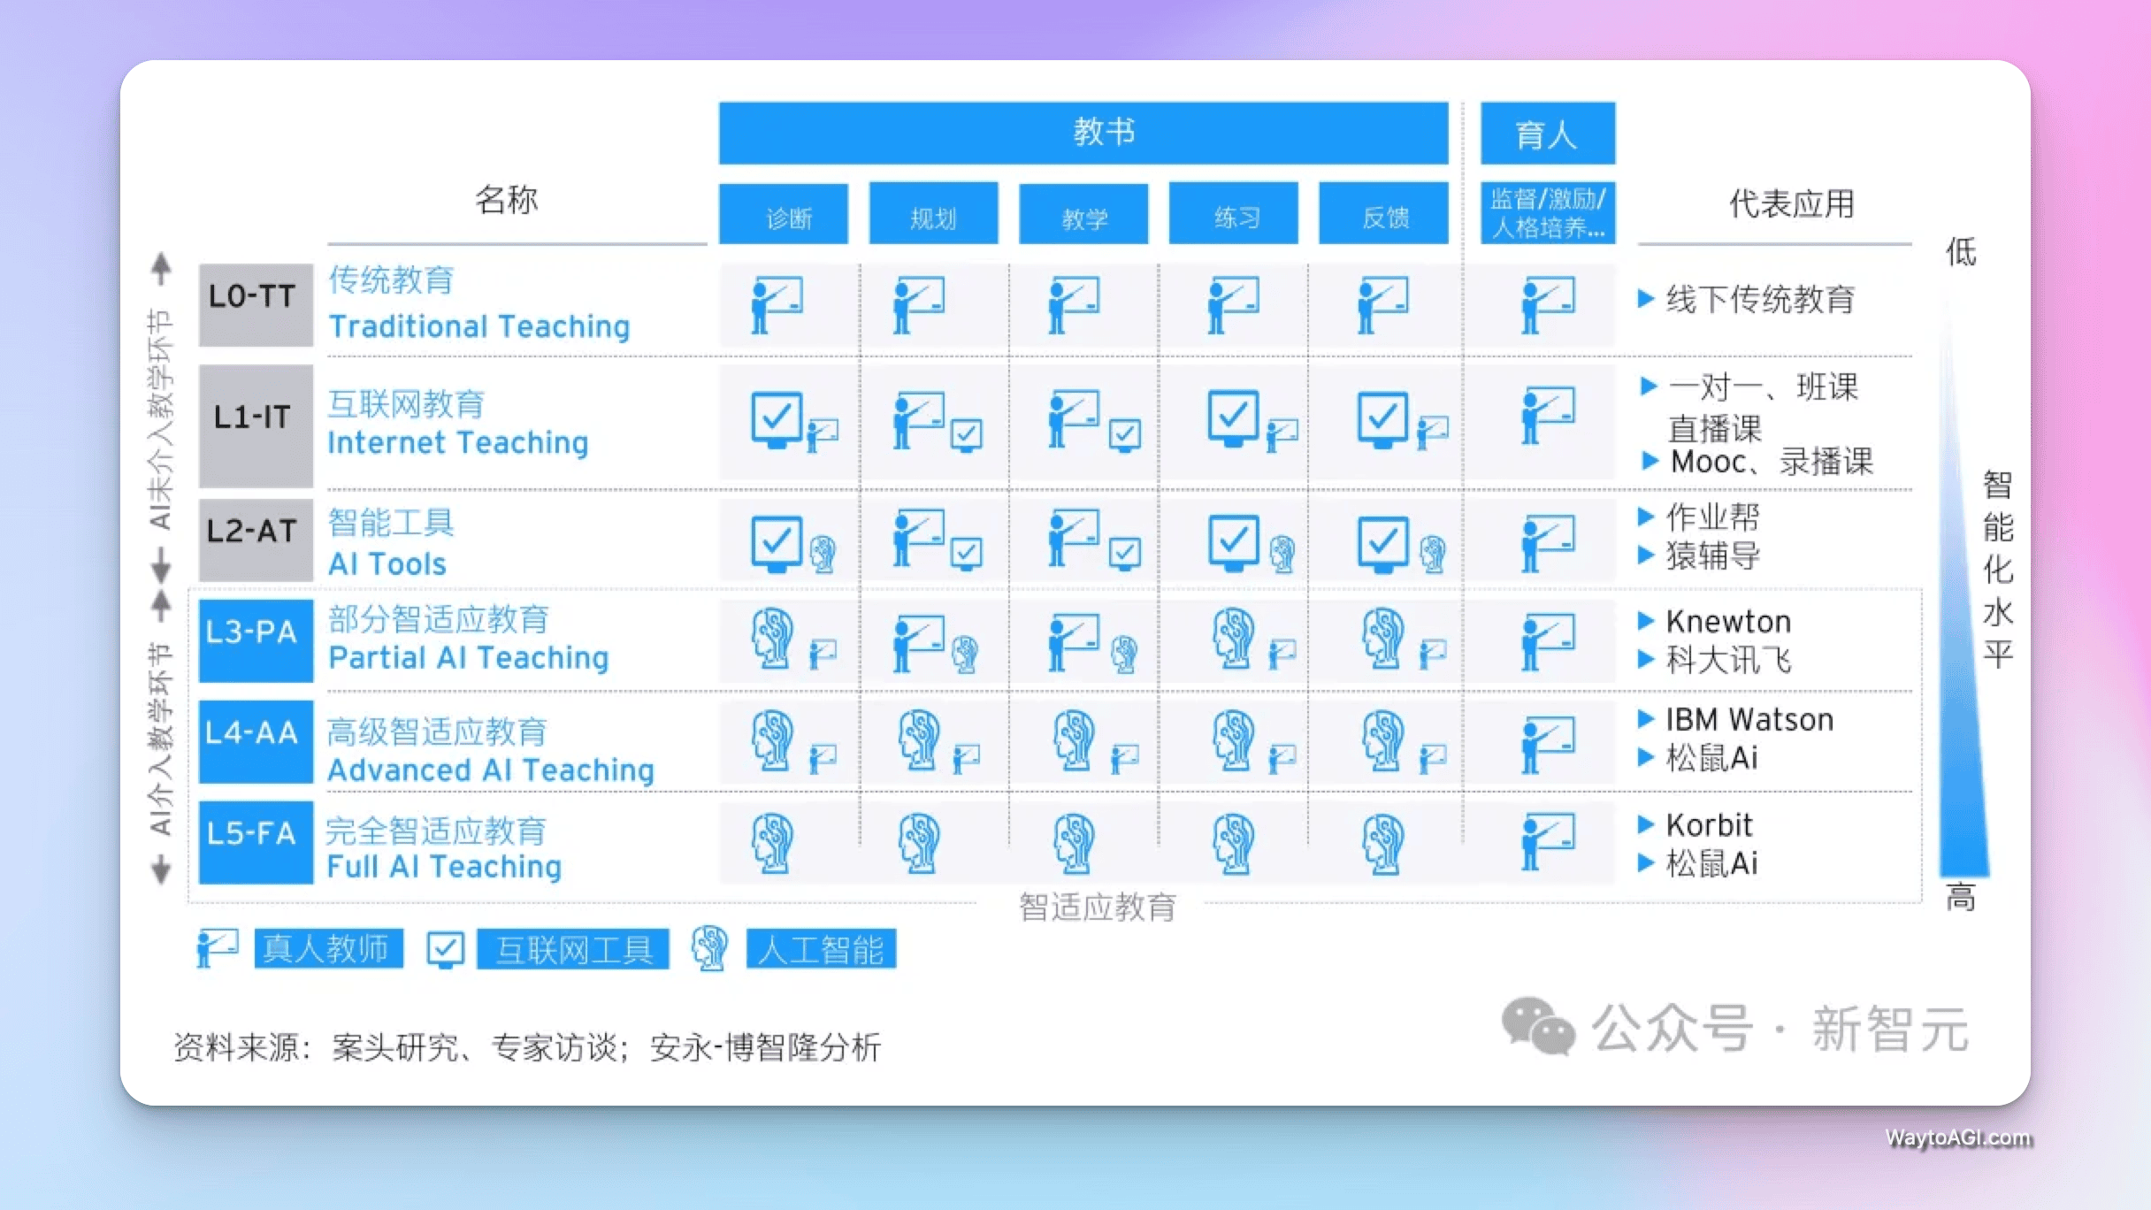Click the large AI head in L3-PA 诊断 cell
Screen dimensions: 2151x1210
(x=773, y=638)
